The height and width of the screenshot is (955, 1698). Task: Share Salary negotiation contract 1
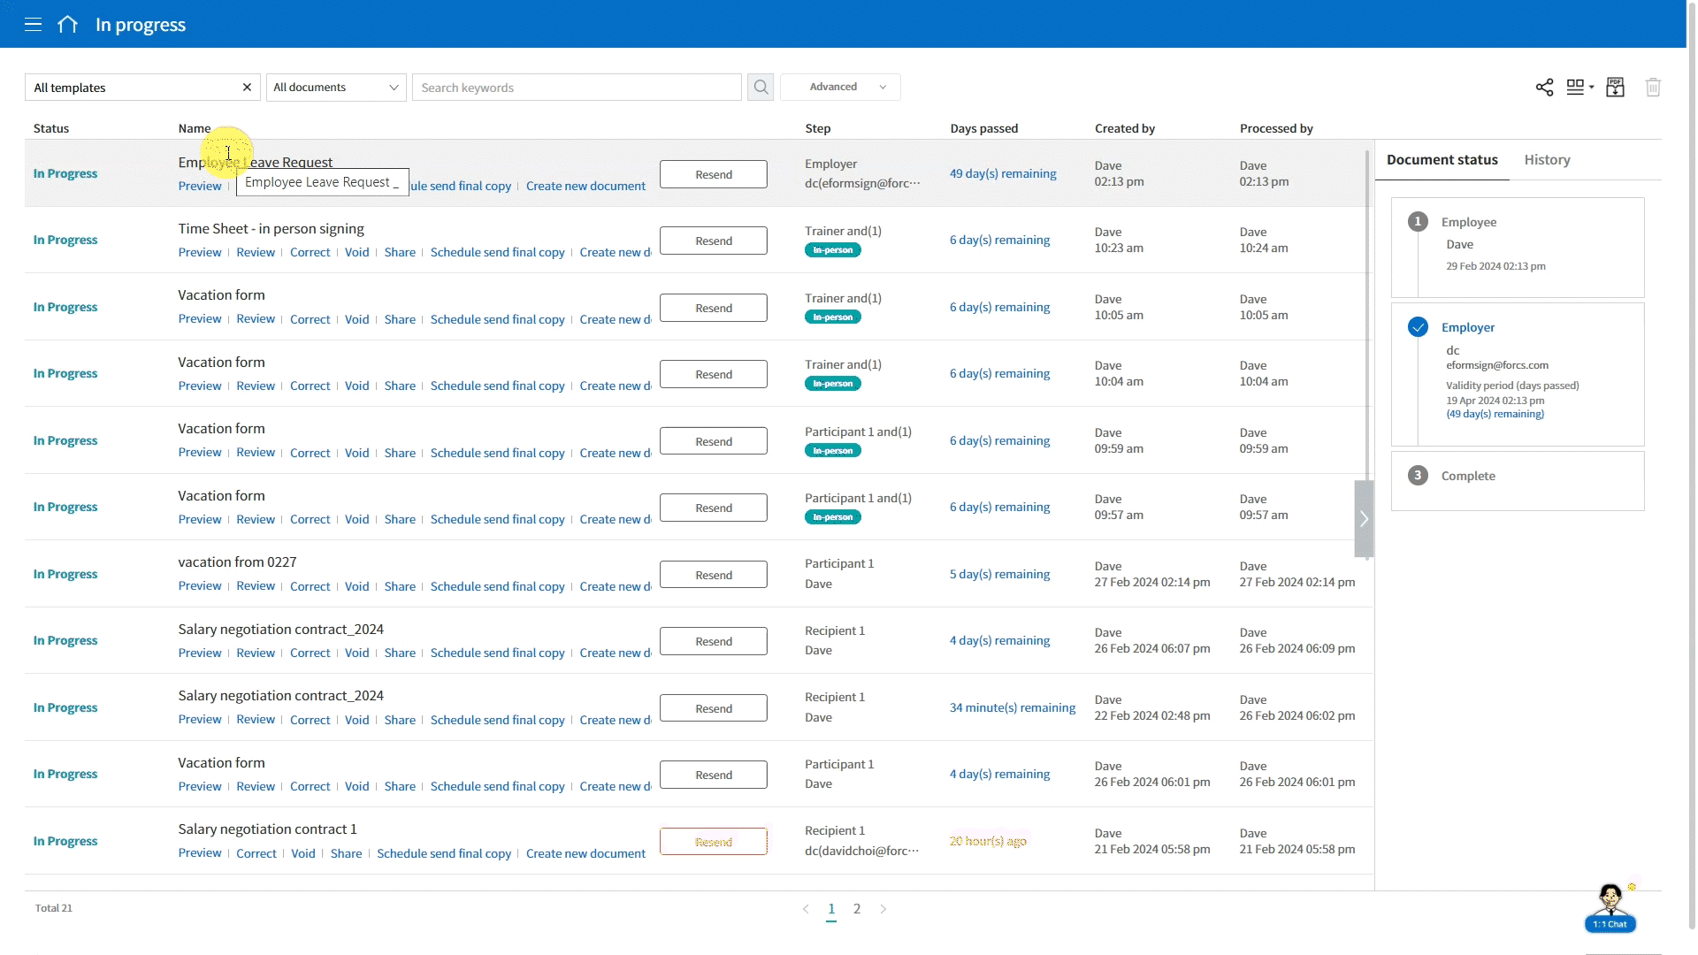346,854
